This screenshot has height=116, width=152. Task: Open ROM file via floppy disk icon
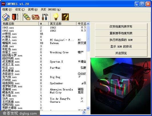point(6,17)
